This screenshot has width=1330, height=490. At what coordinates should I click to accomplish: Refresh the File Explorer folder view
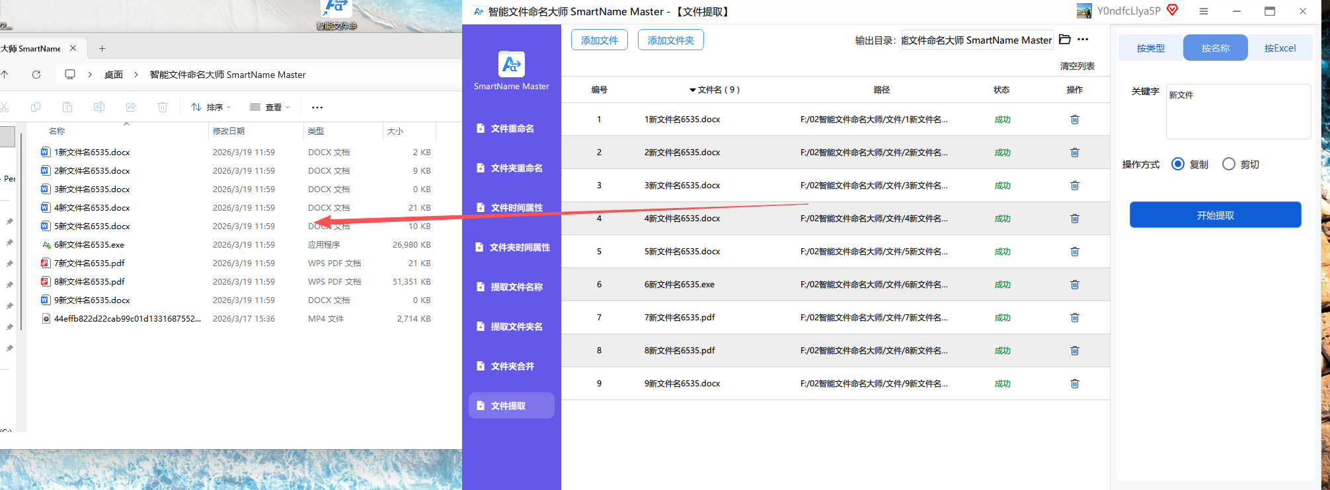[36, 75]
